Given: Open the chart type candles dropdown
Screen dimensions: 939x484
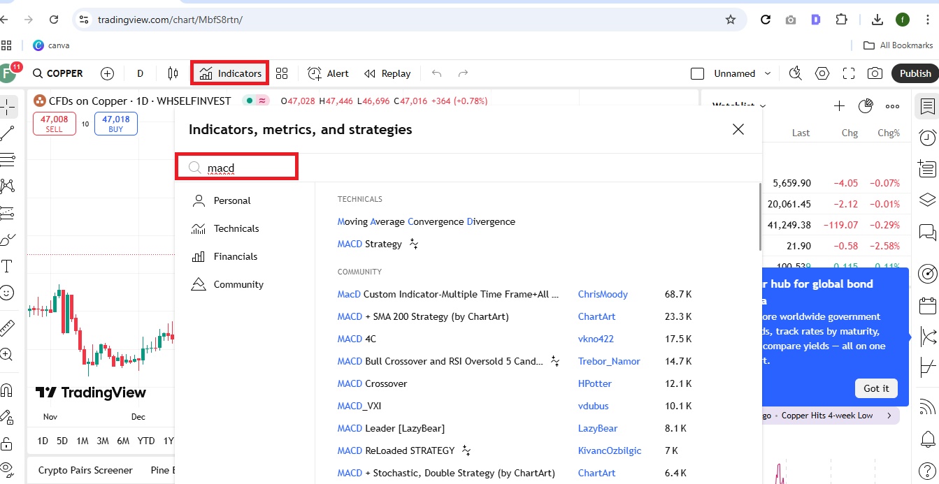Looking at the screenshot, I should click(173, 73).
